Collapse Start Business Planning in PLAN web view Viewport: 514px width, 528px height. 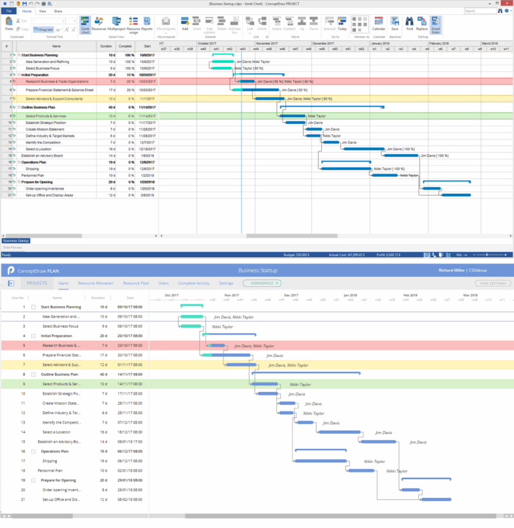pyautogui.click(x=33, y=307)
